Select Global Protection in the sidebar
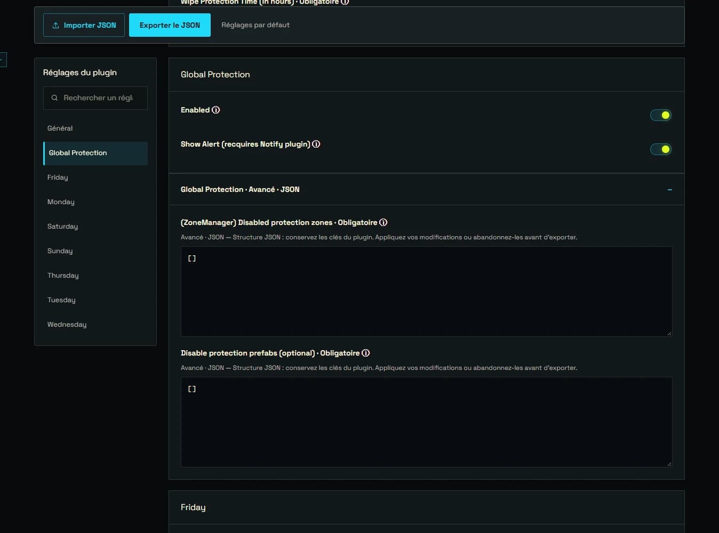The height and width of the screenshot is (533, 719). click(95, 153)
